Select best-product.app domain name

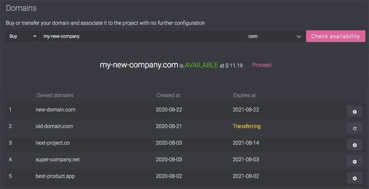55,176
